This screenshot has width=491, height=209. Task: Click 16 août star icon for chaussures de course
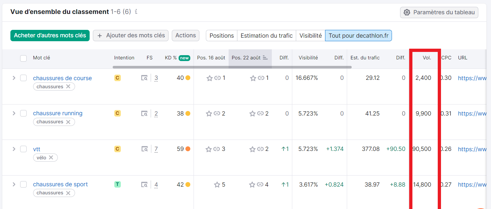coord(209,78)
